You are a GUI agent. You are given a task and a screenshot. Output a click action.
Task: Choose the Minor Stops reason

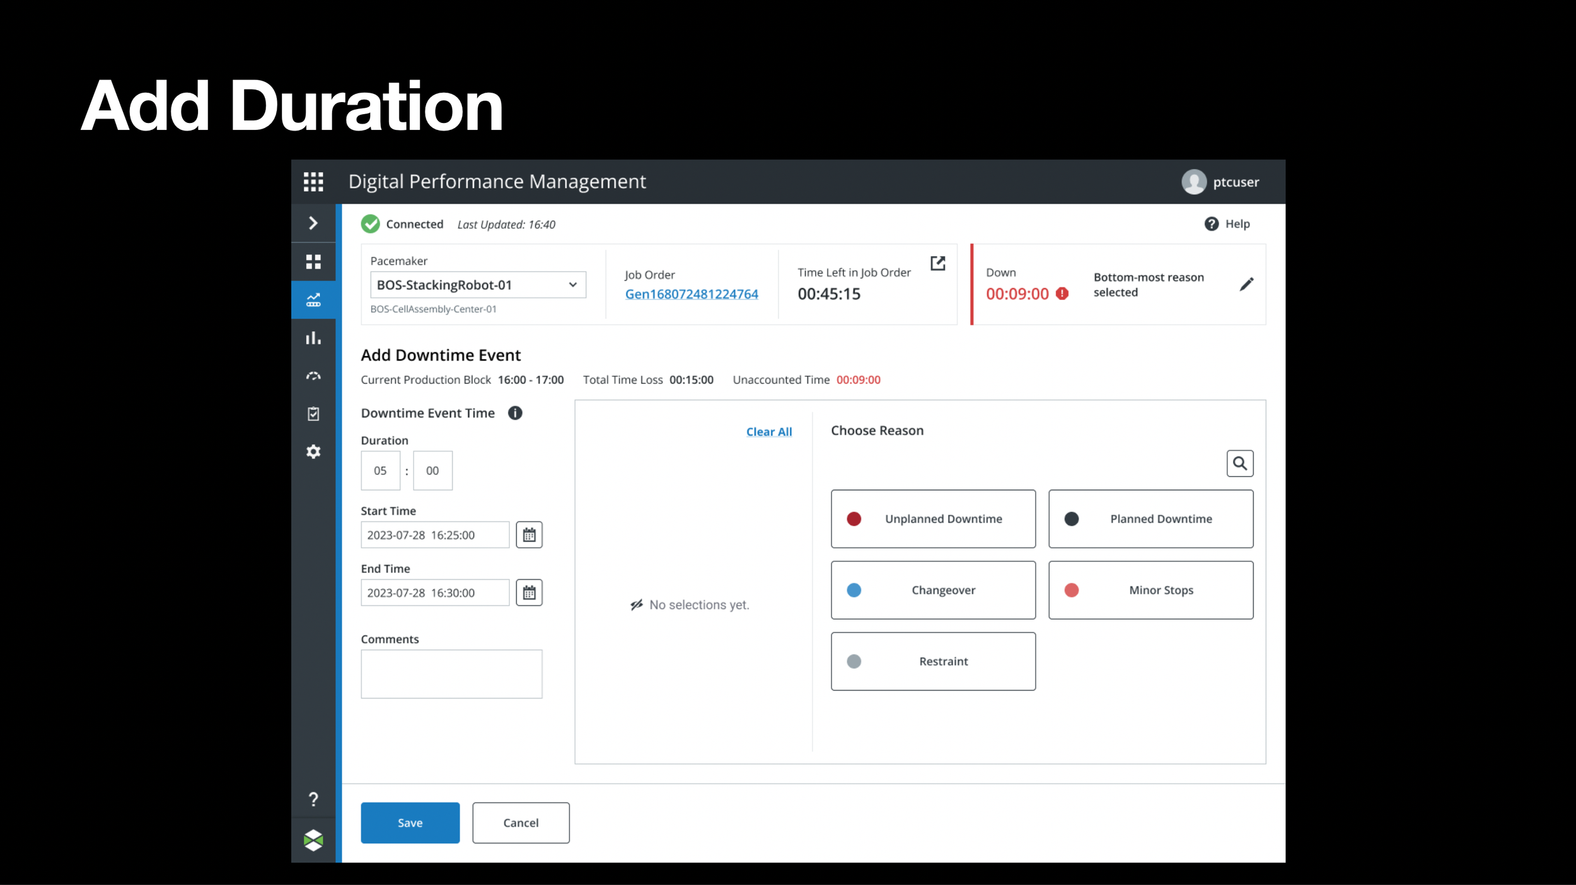pyautogui.click(x=1150, y=590)
